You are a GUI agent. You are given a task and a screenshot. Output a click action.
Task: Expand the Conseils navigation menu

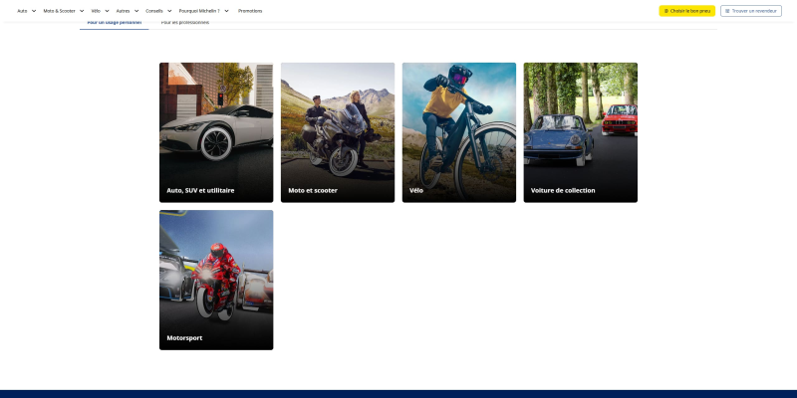point(158,11)
